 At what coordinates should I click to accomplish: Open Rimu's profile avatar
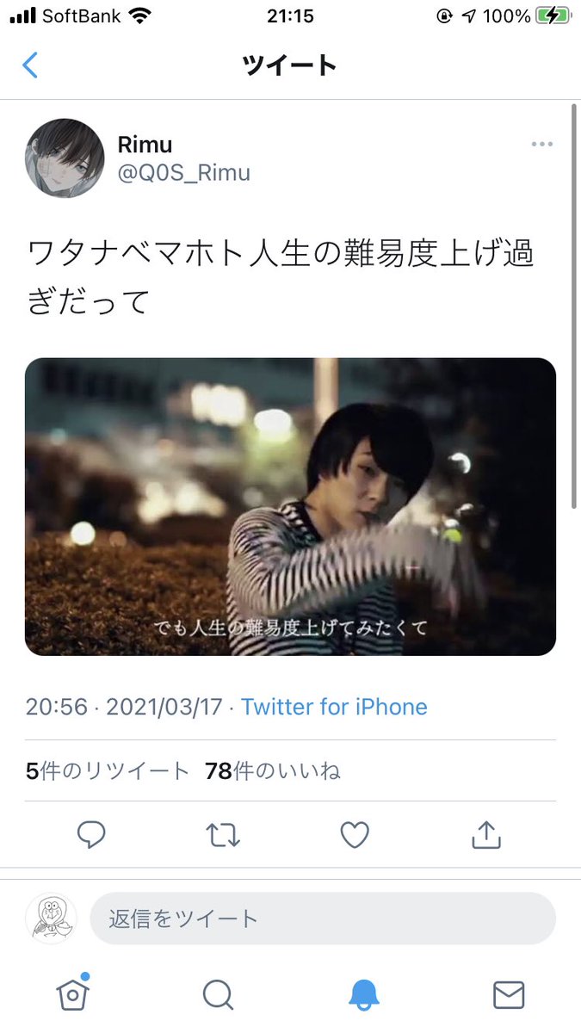coord(65,158)
